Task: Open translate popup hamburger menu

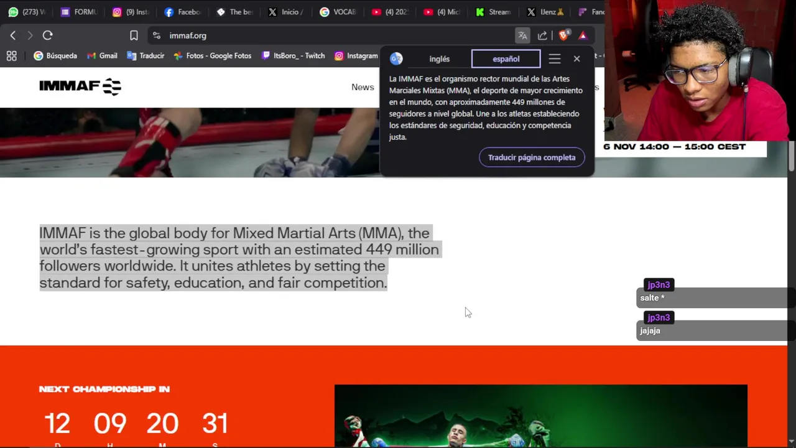Action: pos(555,59)
